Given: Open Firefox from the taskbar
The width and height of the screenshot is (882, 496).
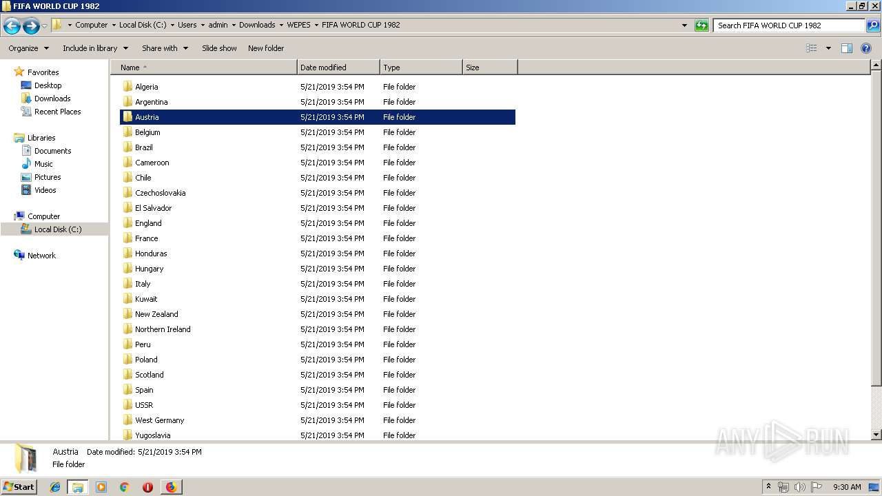Looking at the screenshot, I should [x=171, y=487].
